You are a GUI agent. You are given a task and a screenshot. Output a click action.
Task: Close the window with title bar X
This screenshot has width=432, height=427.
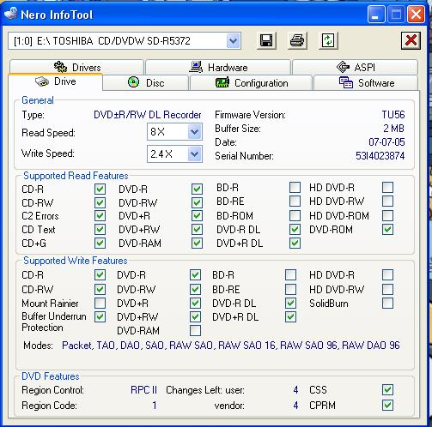pyautogui.click(x=416, y=14)
